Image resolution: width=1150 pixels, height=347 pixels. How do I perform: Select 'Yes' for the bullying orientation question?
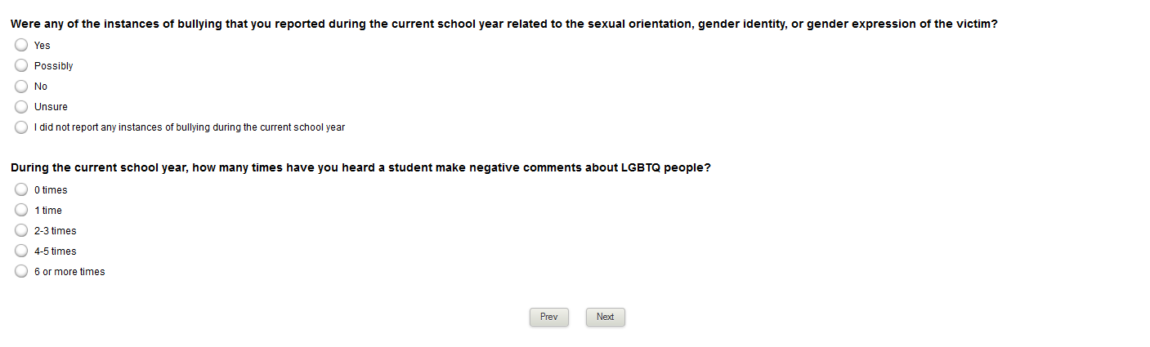[x=21, y=46]
